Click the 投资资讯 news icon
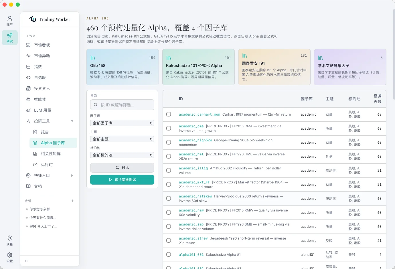 pos(28,88)
